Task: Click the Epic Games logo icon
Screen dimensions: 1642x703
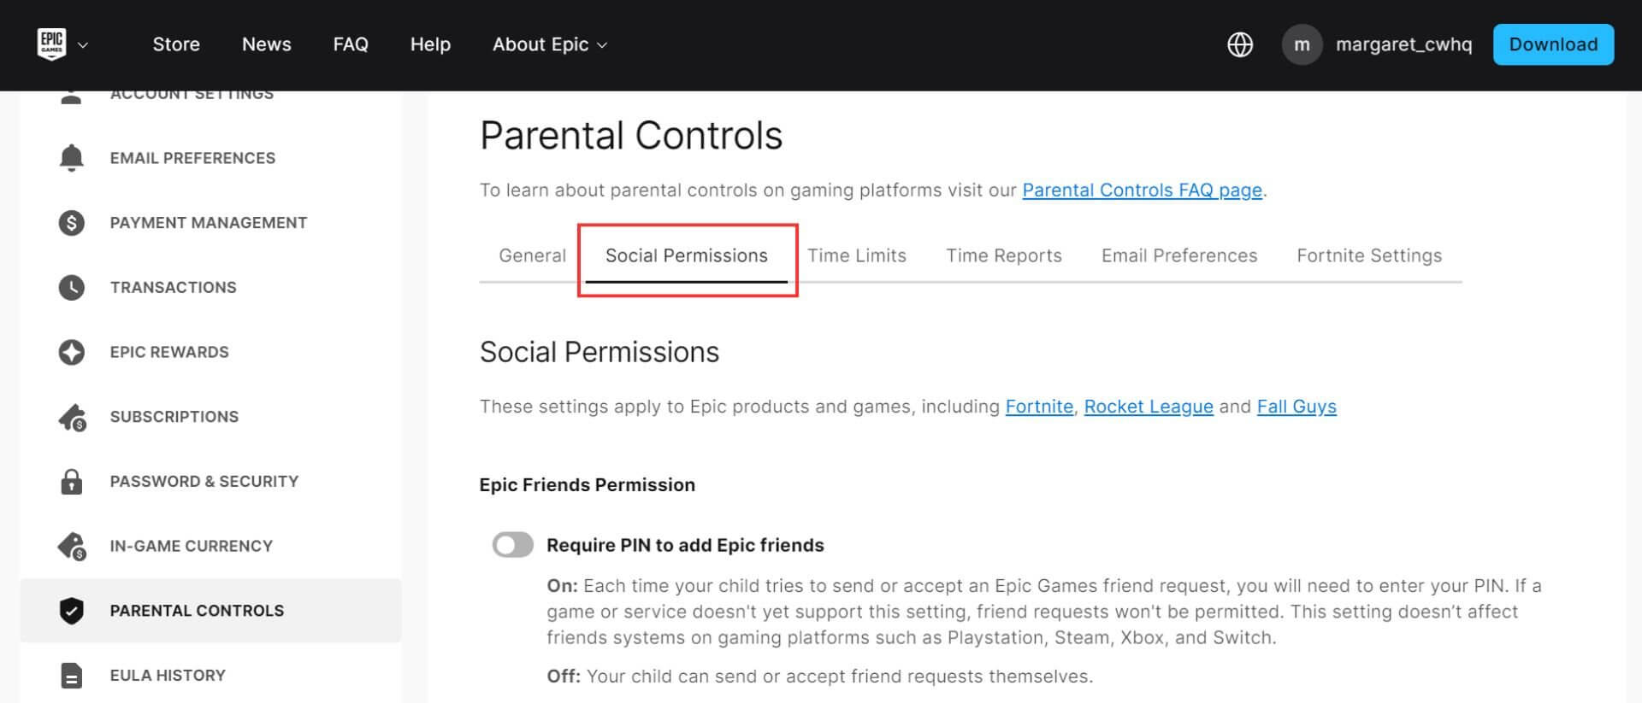Action: pos(51,44)
